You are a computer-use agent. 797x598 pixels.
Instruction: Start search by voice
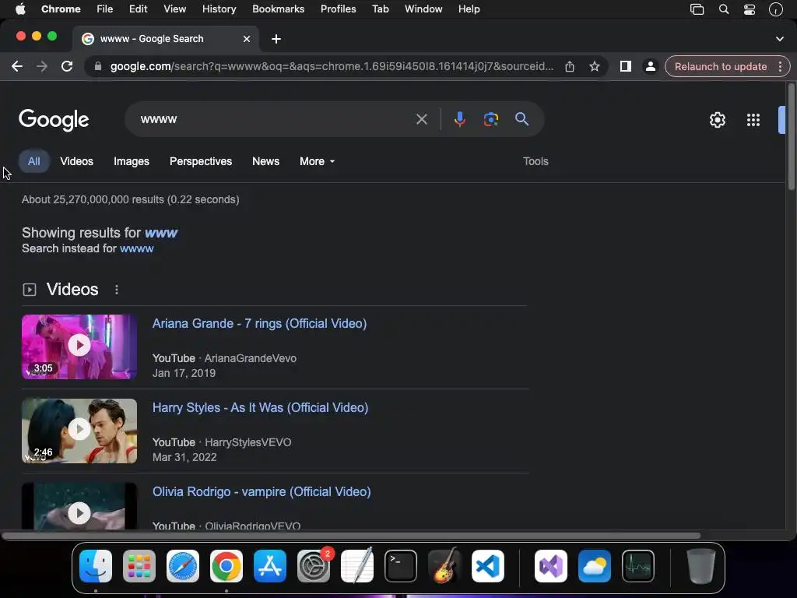click(459, 119)
